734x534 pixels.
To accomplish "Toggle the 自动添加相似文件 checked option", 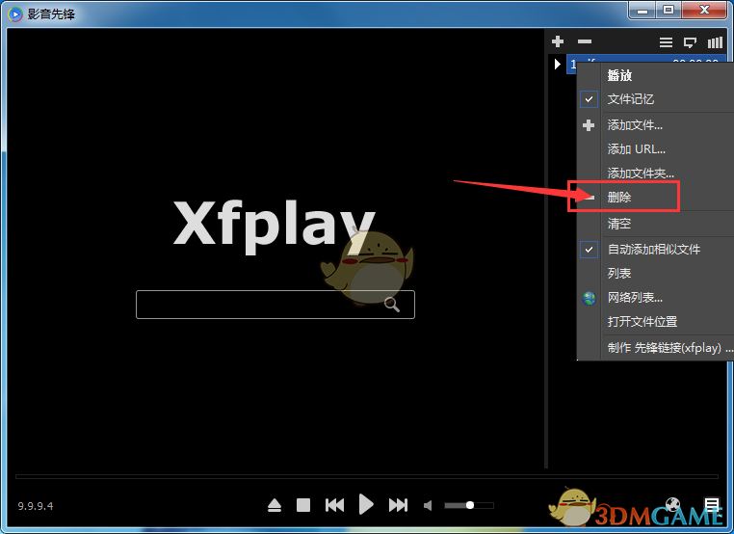I will pyautogui.click(x=655, y=250).
